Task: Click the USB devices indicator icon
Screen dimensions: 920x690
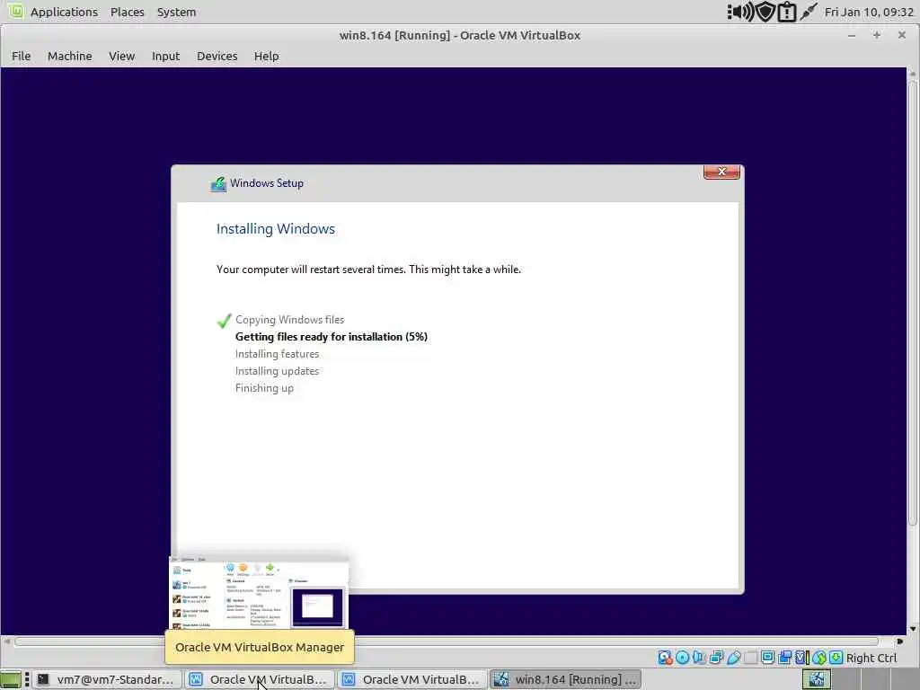Action: [733, 657]
